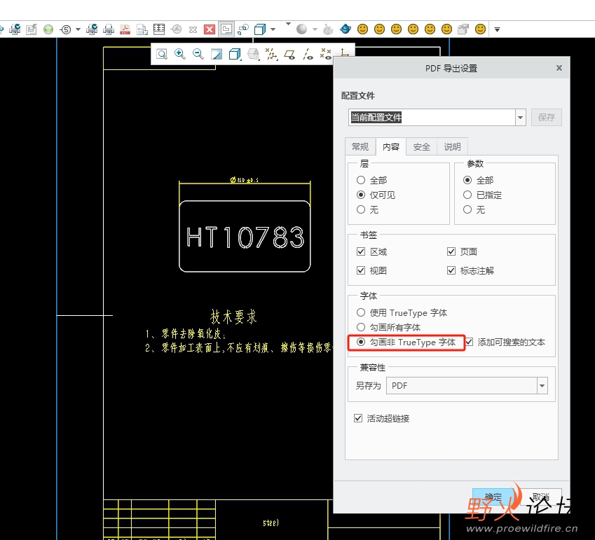Viewport: 595px width, 540px height.
Task: Click the 取消 button
Action: point(540,497)
